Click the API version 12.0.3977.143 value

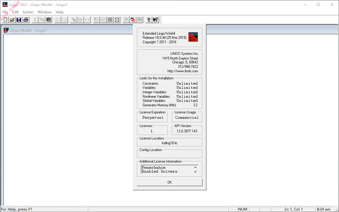187,131
